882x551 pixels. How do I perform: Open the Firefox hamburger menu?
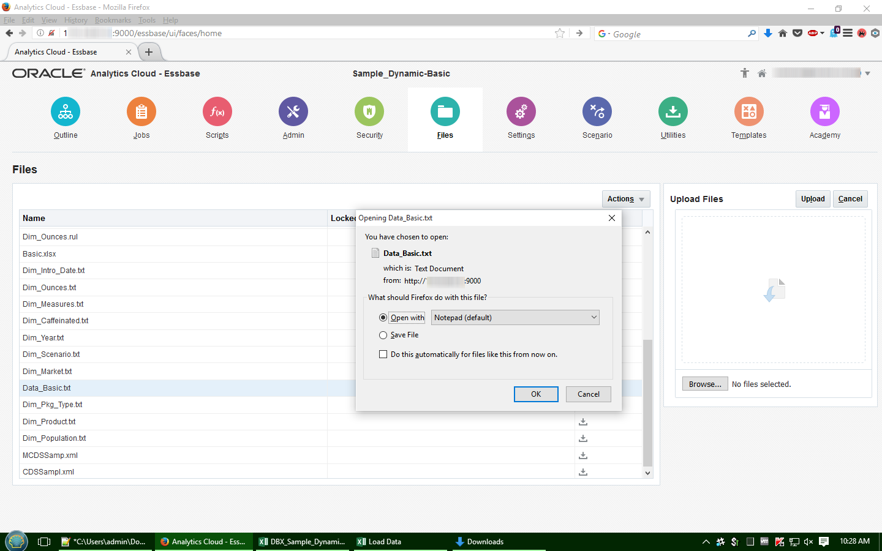click(848, 33)
